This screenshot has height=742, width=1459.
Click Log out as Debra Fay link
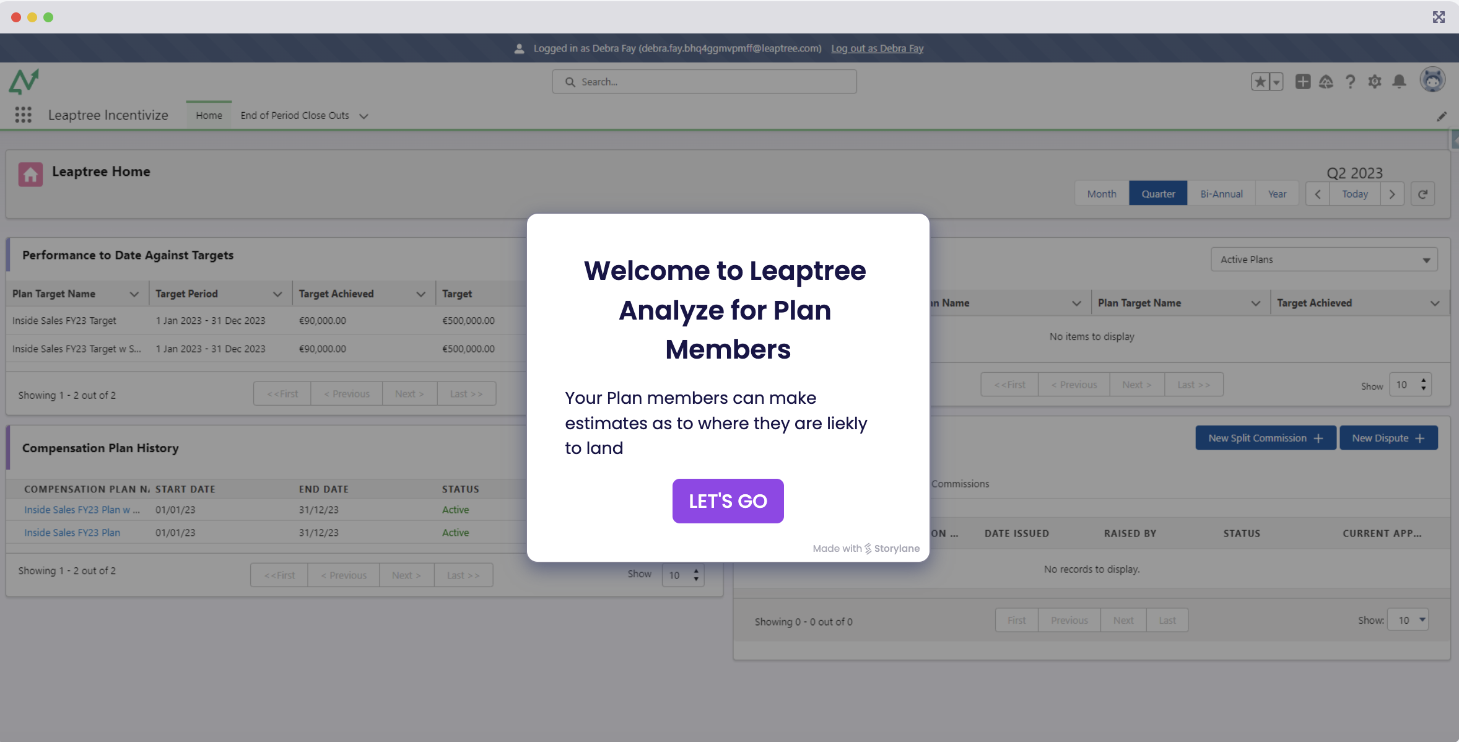(x=877, y=48)
